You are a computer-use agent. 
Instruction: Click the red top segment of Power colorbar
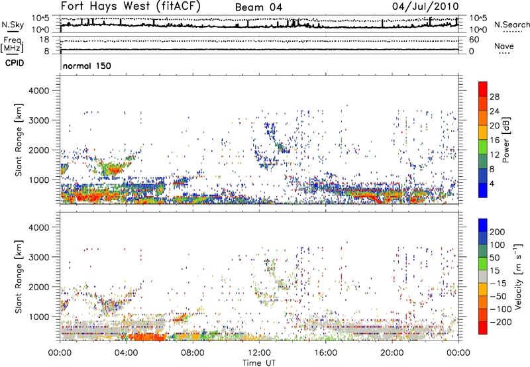click(483, 89)
